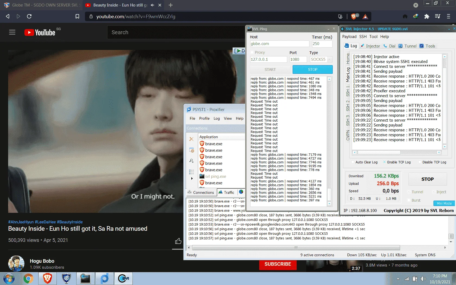Switch to the Tunnel tab

click(407, 46)
